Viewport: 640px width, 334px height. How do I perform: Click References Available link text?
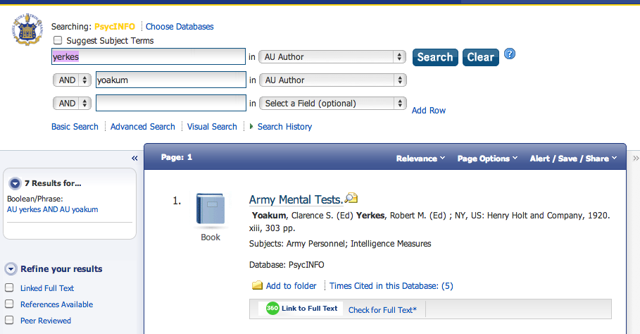tap(56, 304)
